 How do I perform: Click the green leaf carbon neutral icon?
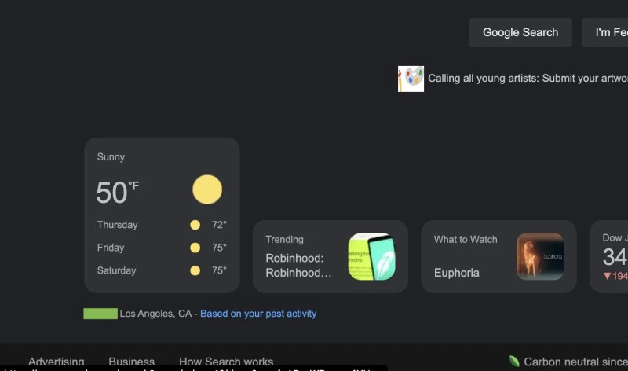coord(514,362)
